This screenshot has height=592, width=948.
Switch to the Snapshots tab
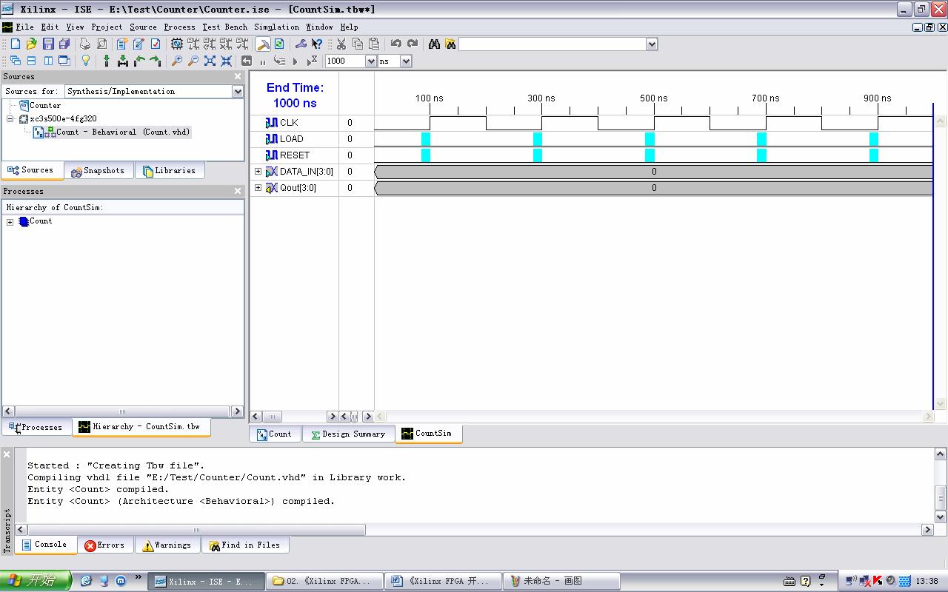point(99,171)
